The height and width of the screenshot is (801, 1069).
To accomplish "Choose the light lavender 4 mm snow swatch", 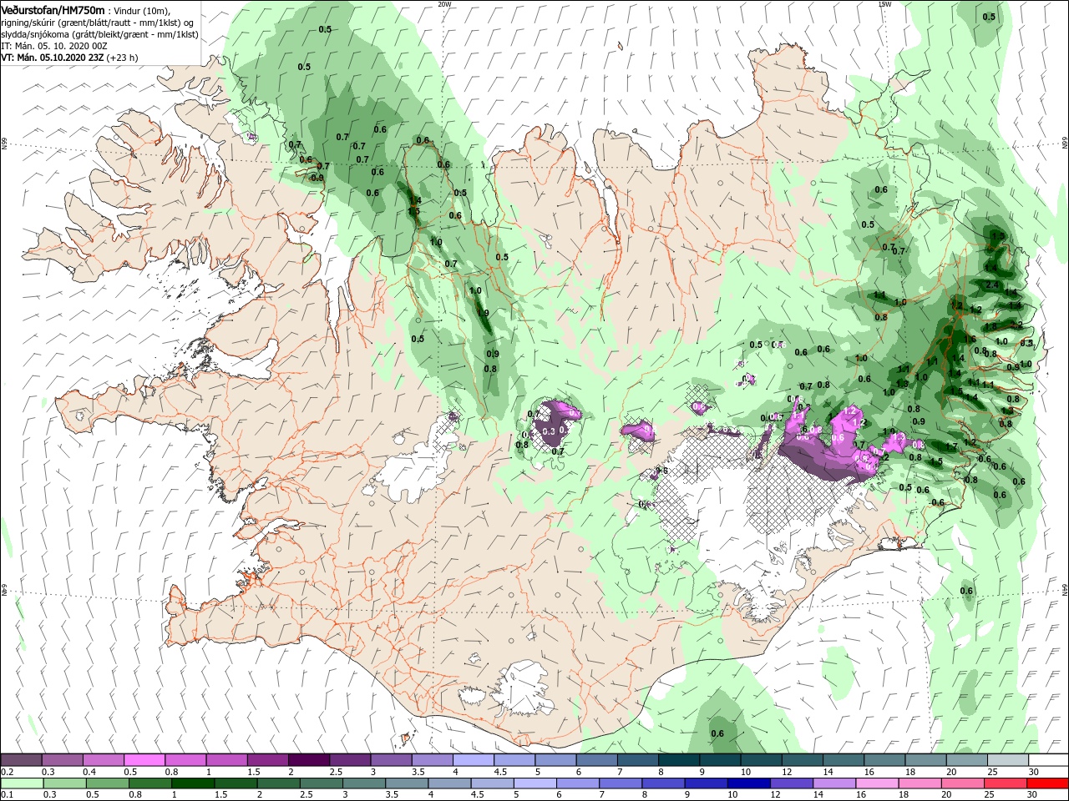I will [473, 760].
